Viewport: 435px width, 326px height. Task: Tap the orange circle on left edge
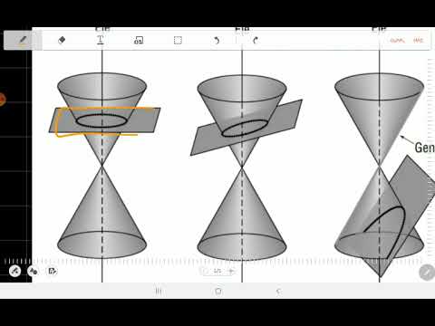click(x=2, y=99)
